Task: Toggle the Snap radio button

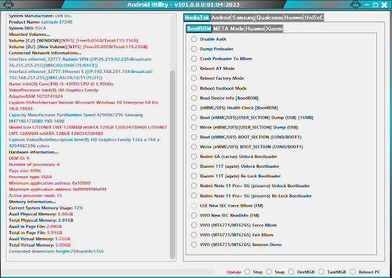Action: coord(269,271)
